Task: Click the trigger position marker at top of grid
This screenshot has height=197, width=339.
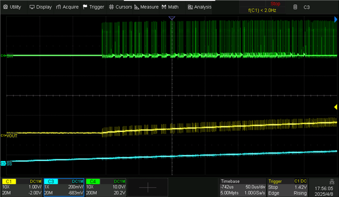Action: point(172,18)
